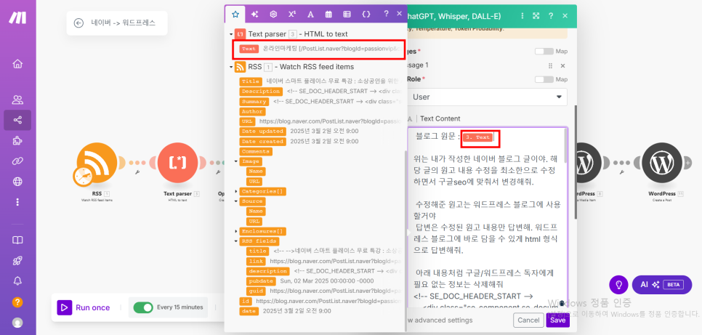Expand the Enclosures[] node
The width and height of the screenshot is (702, 335).
click(236, 232)
